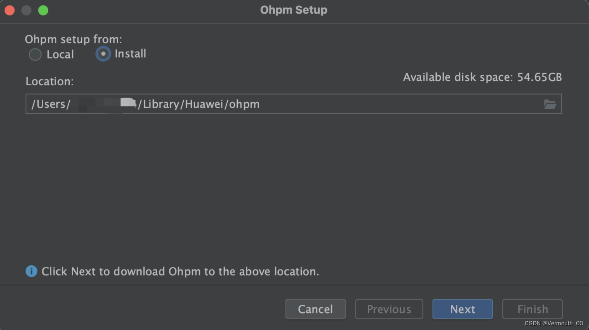Screen dimensions: 589x330
Task: Select the Local radio button
Action: coord(35,55)
